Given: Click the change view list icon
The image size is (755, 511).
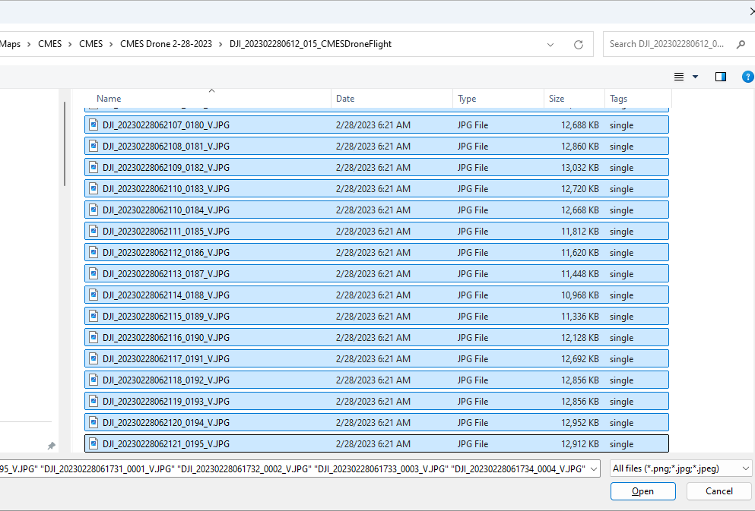Looking at the screenshot, I should [679, 77].
